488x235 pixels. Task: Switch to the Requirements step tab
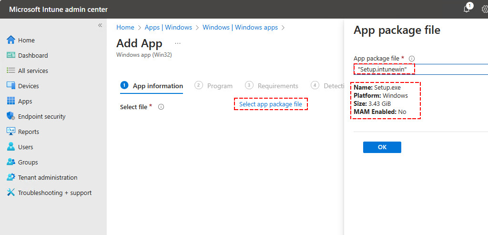tap(272, 86)
